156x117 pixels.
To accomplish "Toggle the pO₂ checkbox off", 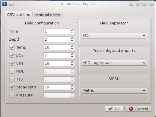I will click(x=12, y=55).
